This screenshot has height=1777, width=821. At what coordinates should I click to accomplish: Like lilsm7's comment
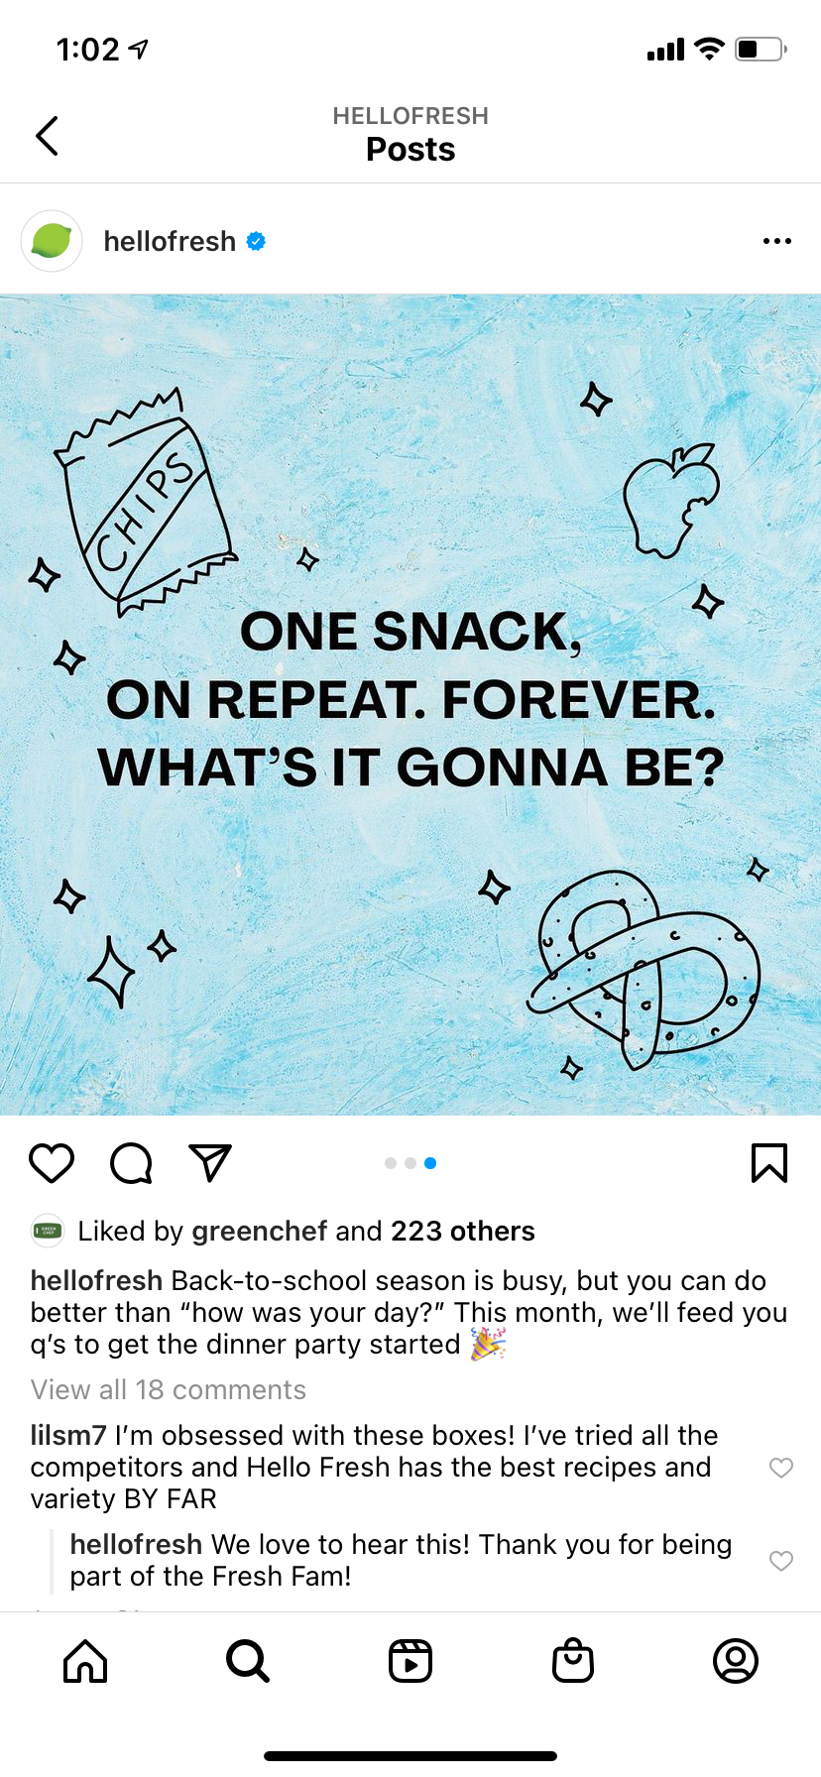[x=781, y=1468]
